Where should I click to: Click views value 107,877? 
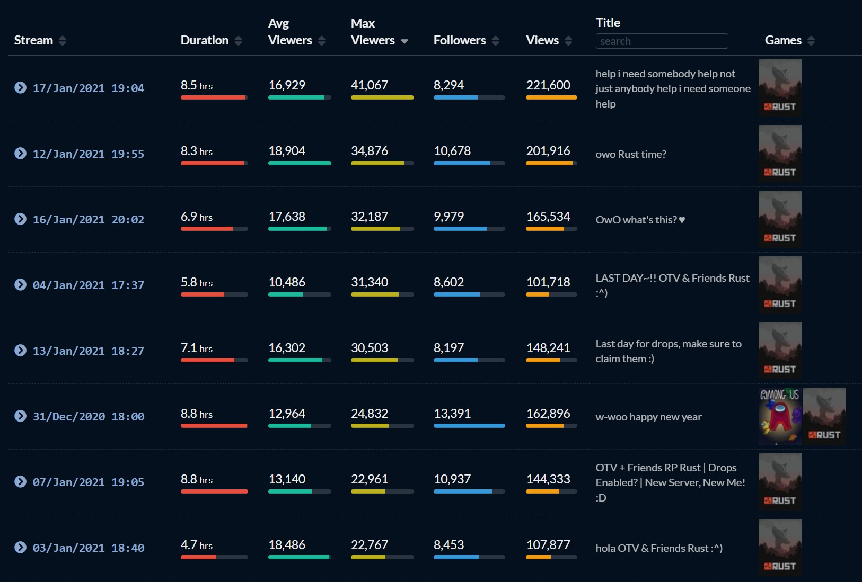click(x=548, y=545)
